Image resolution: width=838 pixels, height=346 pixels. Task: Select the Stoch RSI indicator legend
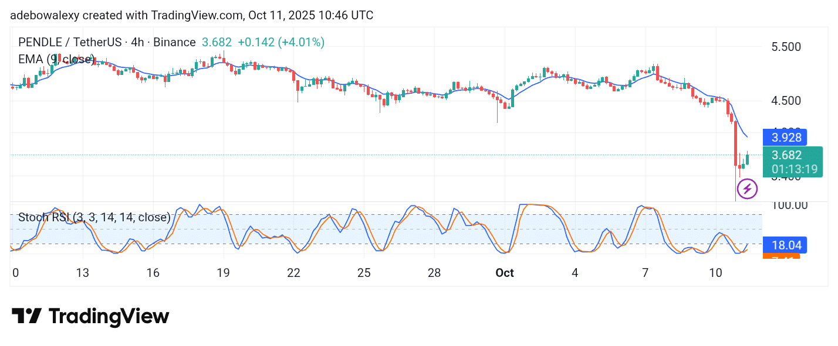tap(94, 217)
